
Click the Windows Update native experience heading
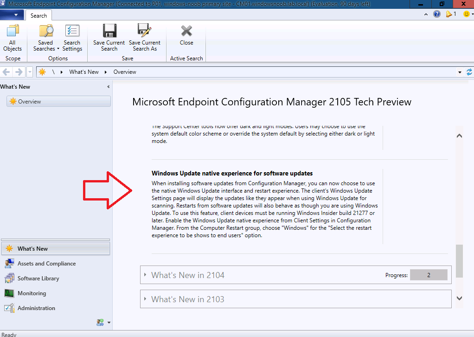pos(232,173)
